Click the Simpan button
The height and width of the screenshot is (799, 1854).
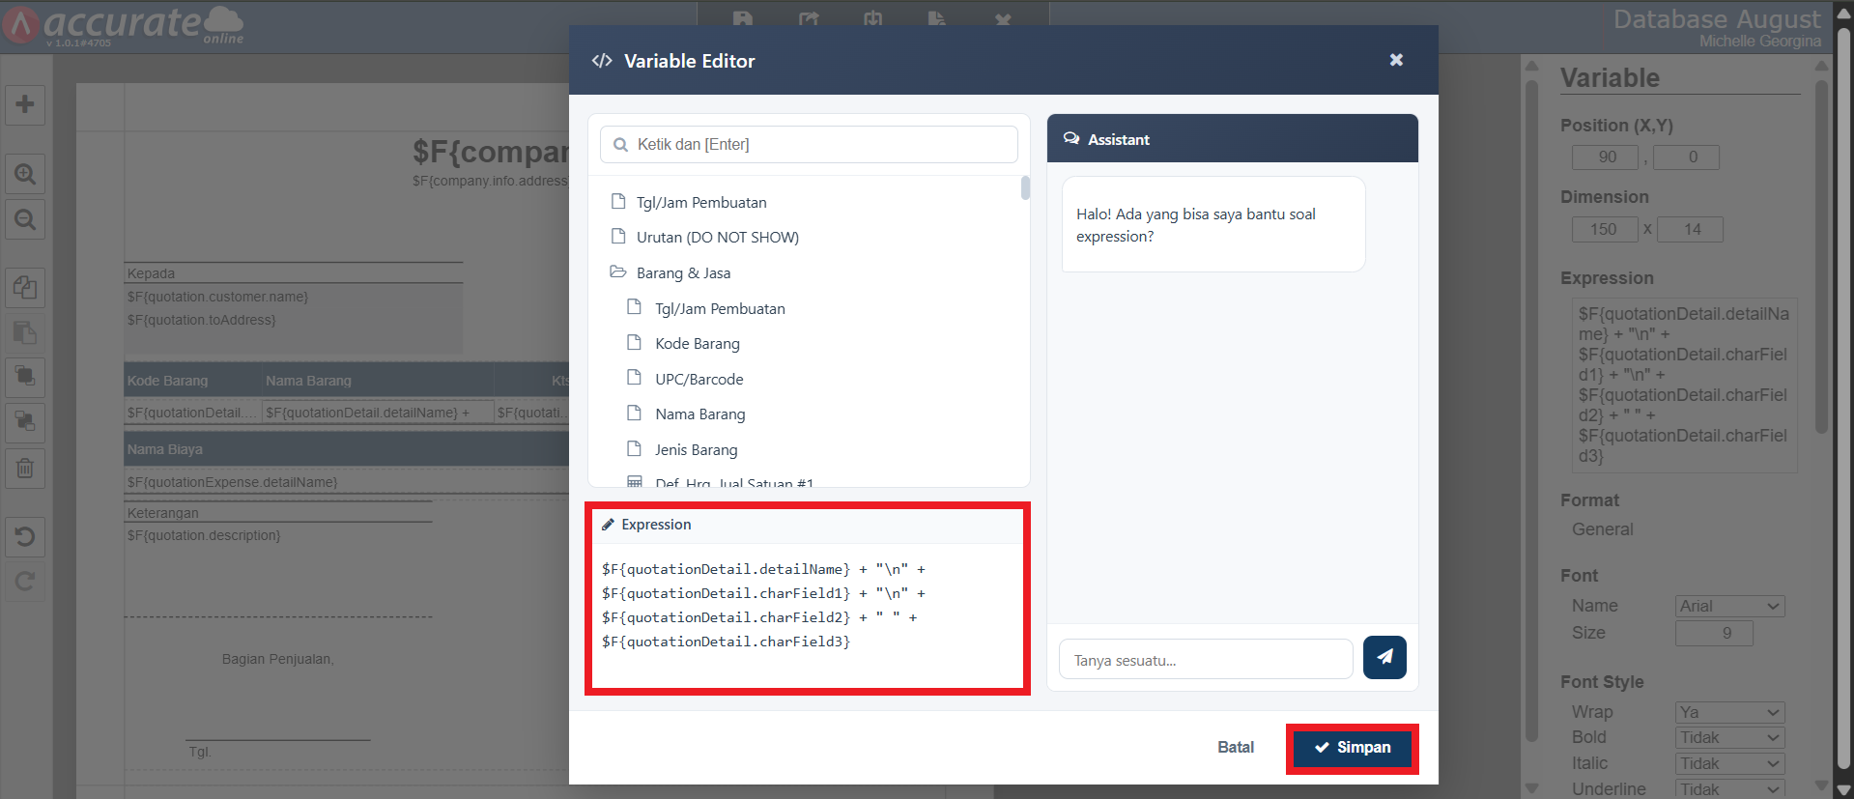[1352, 748]
